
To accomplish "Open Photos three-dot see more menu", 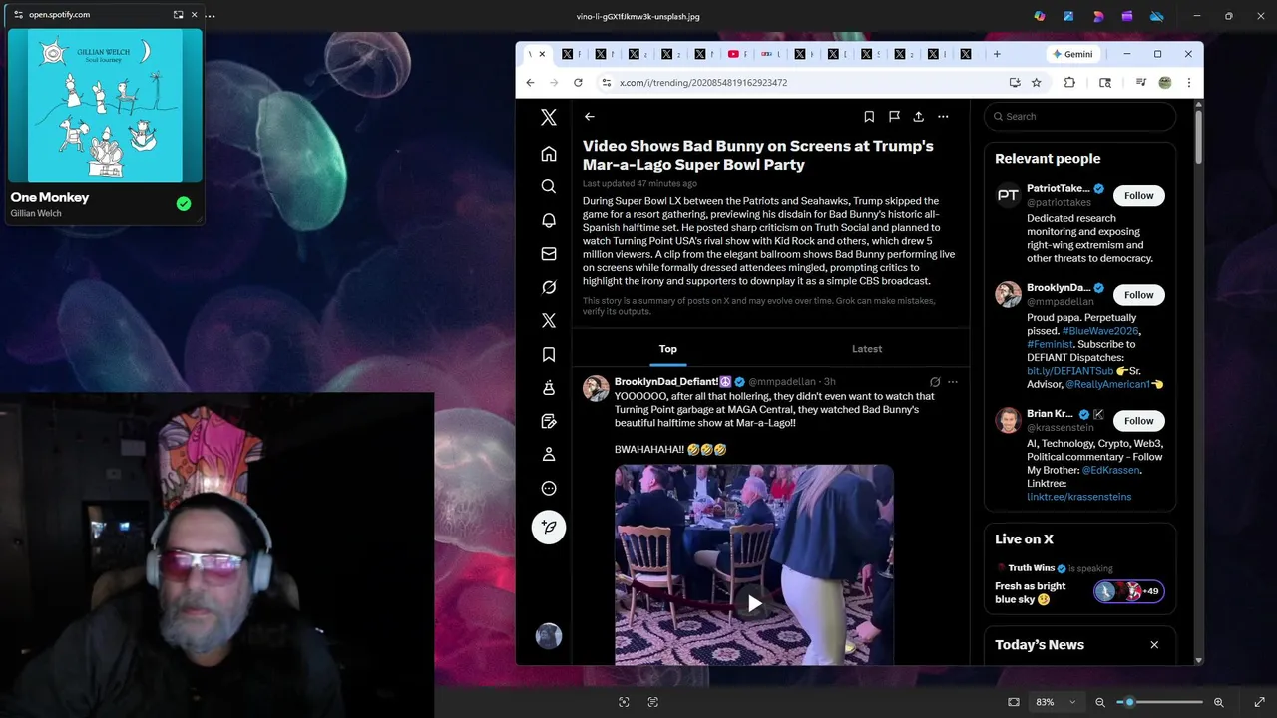I will [x=210, y=15].
